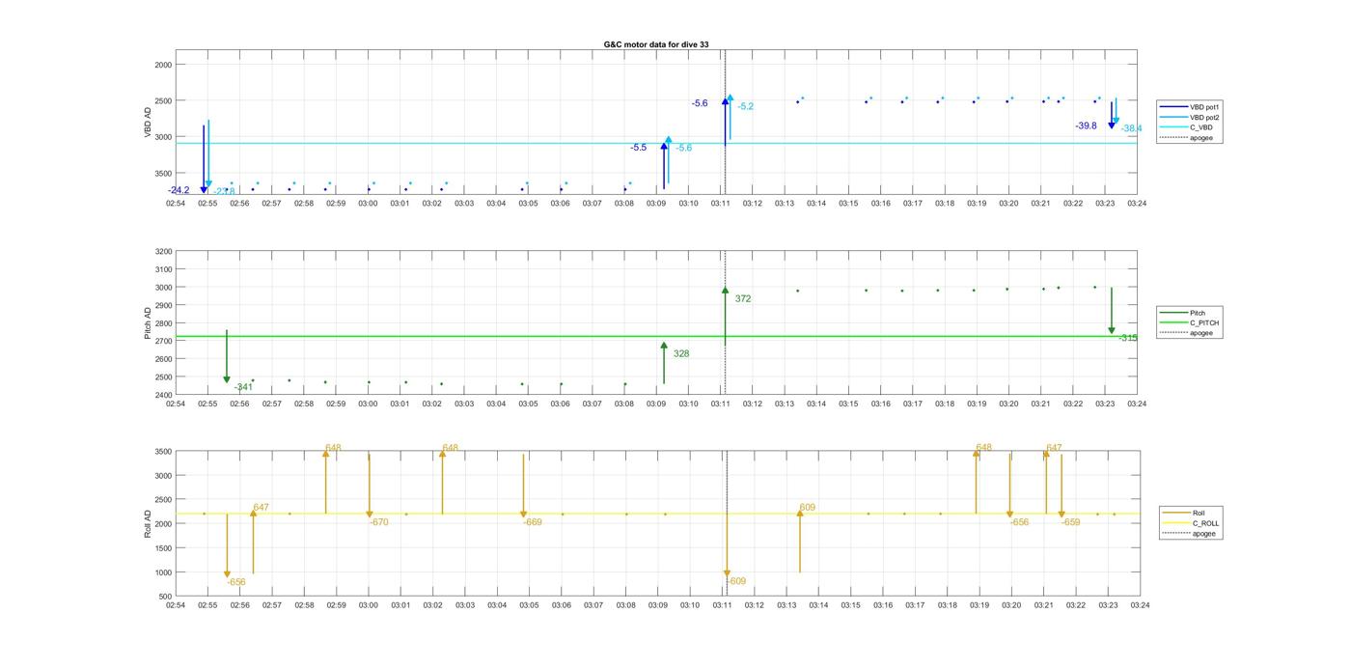Viewport: 1351px width, 669px height.
Task: Click the "-659" roll label
Action: point(1071,522)
